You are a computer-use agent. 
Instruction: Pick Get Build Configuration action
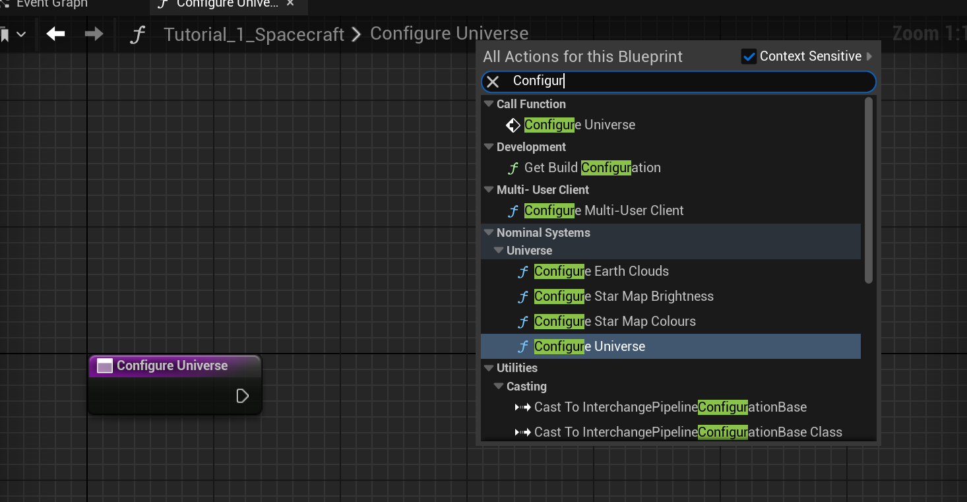click(x=592, y=168)
